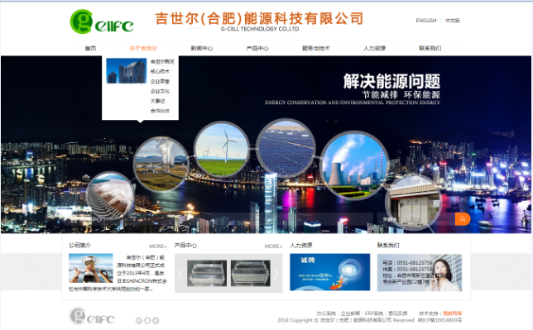This screenshot has height=330, width=533.
Task: Click the third round social icon in footer
Action: [156, 320]
